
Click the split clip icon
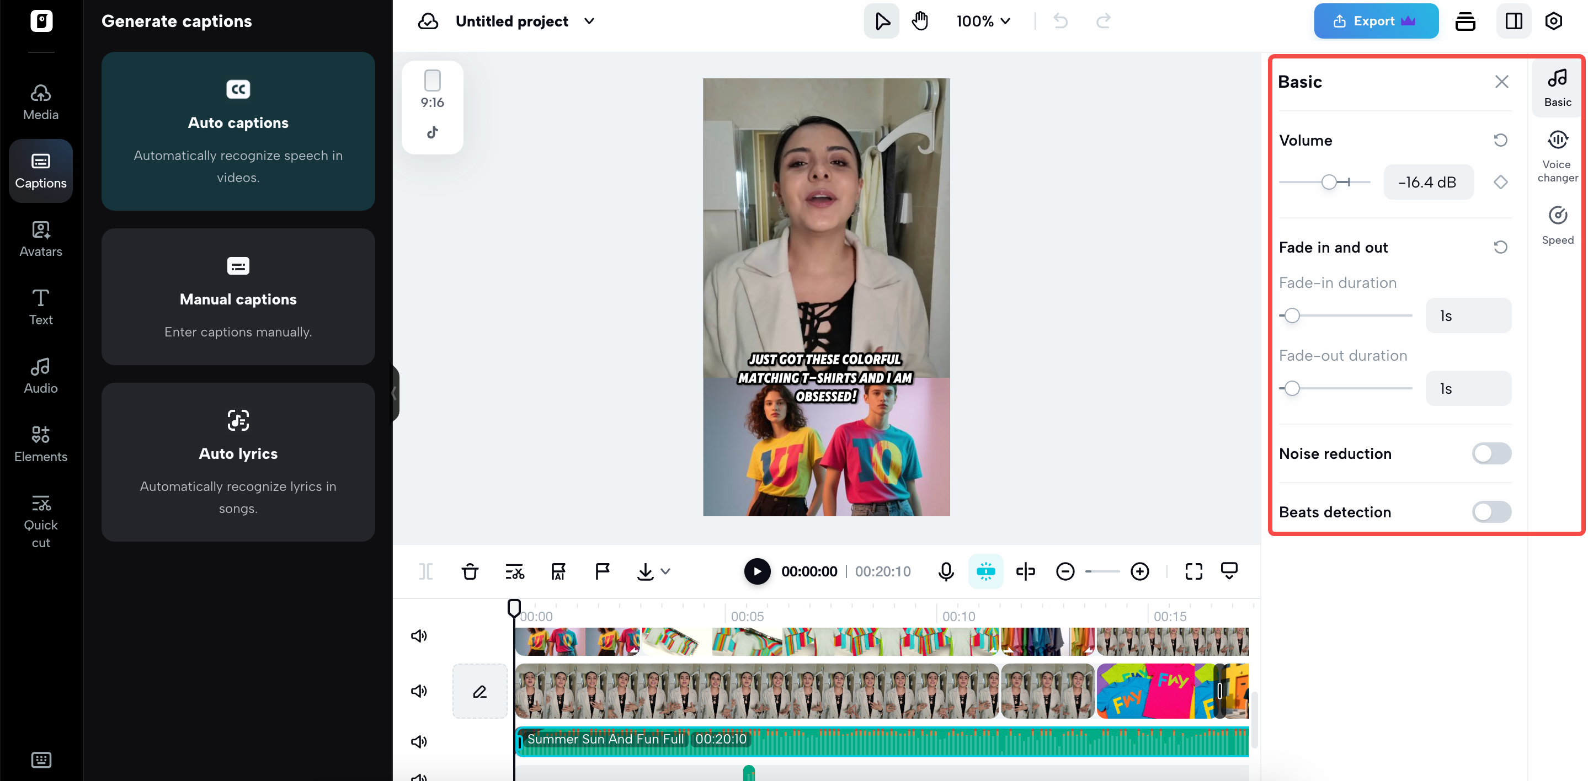(425, 571)
